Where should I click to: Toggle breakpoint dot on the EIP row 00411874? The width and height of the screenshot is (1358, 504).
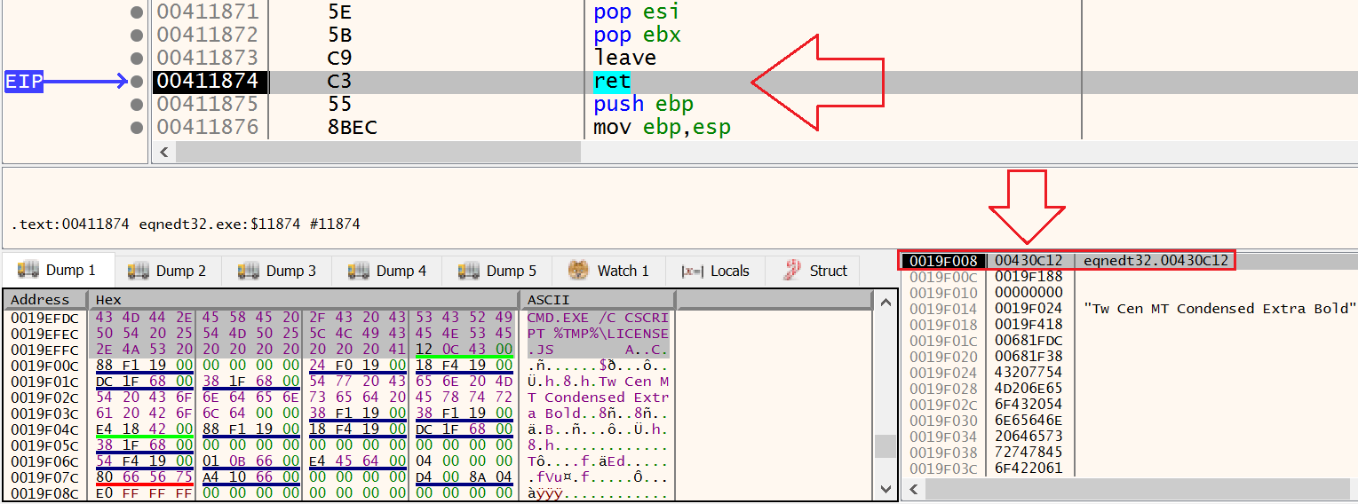pos(137,82)
